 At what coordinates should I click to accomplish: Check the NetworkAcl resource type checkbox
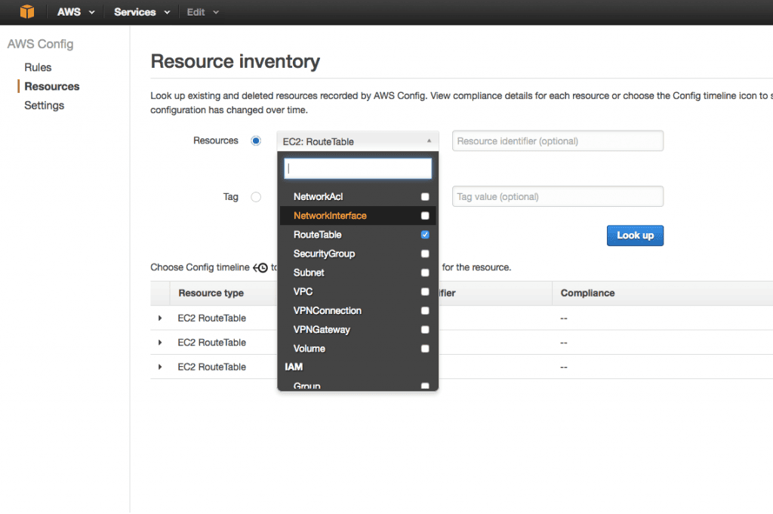pyautogui.click(x=425, y=196)
